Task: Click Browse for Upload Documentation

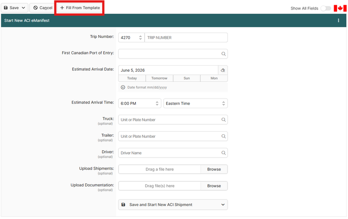Action: click(x=214, y=186)
